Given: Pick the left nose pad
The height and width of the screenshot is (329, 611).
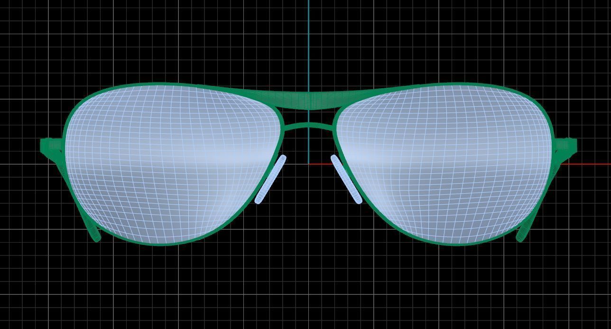Looking at the screenshot, I should [x=270, y=179].
